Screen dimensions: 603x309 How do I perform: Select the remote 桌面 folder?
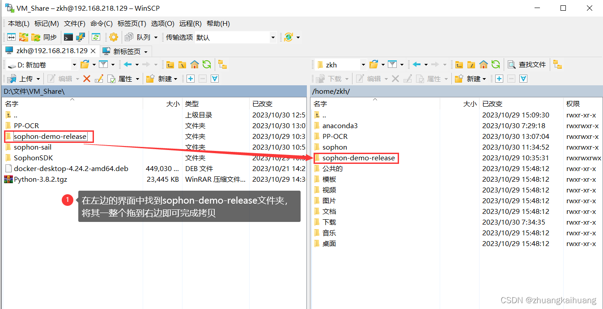tap(329, 243)
